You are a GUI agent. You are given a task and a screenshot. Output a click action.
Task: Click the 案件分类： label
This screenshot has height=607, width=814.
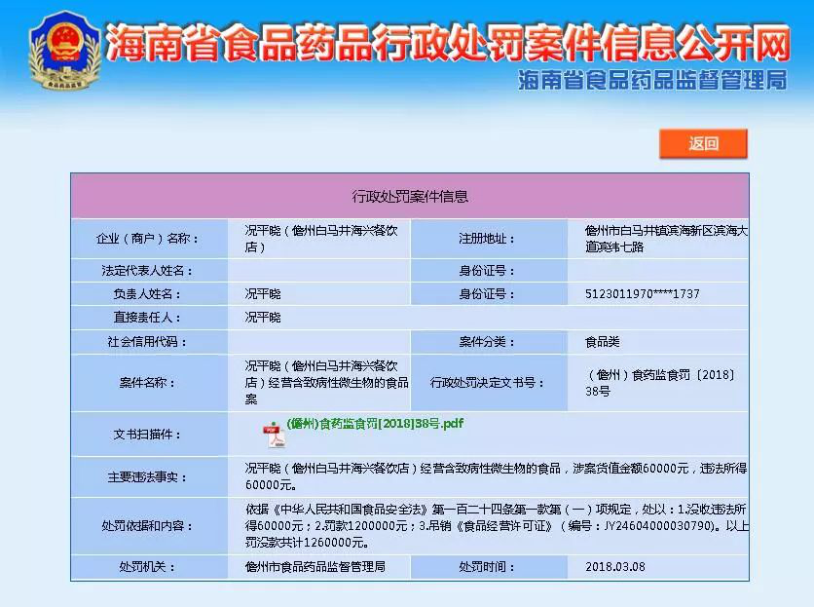tap(487, 342)
